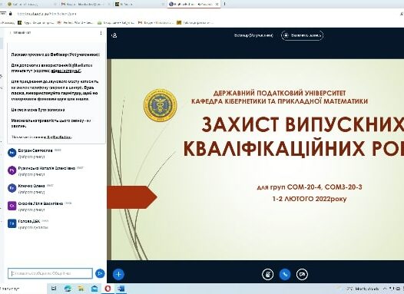
Task: Open Microsoft Edge from taskbar
Action: pos(68,289)
